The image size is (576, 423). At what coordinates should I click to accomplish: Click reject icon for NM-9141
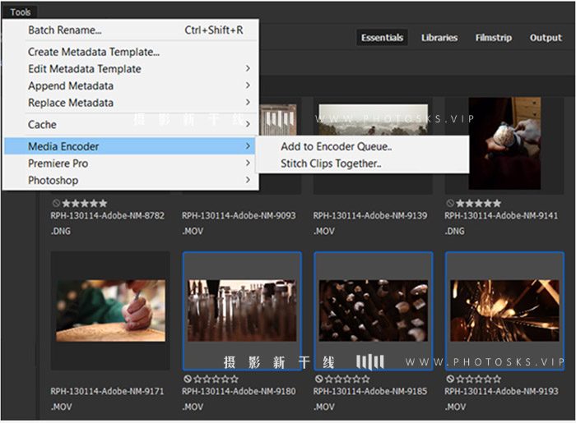point(450,203)
